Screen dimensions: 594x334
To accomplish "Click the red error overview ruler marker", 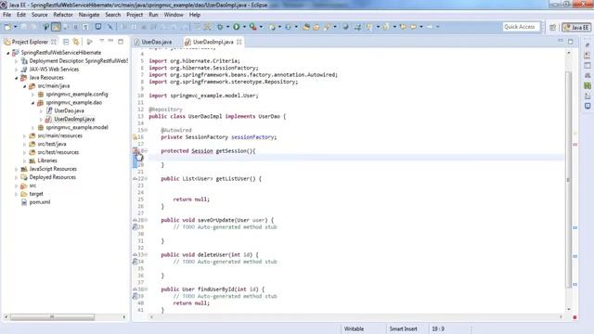I will pos(575,145).
